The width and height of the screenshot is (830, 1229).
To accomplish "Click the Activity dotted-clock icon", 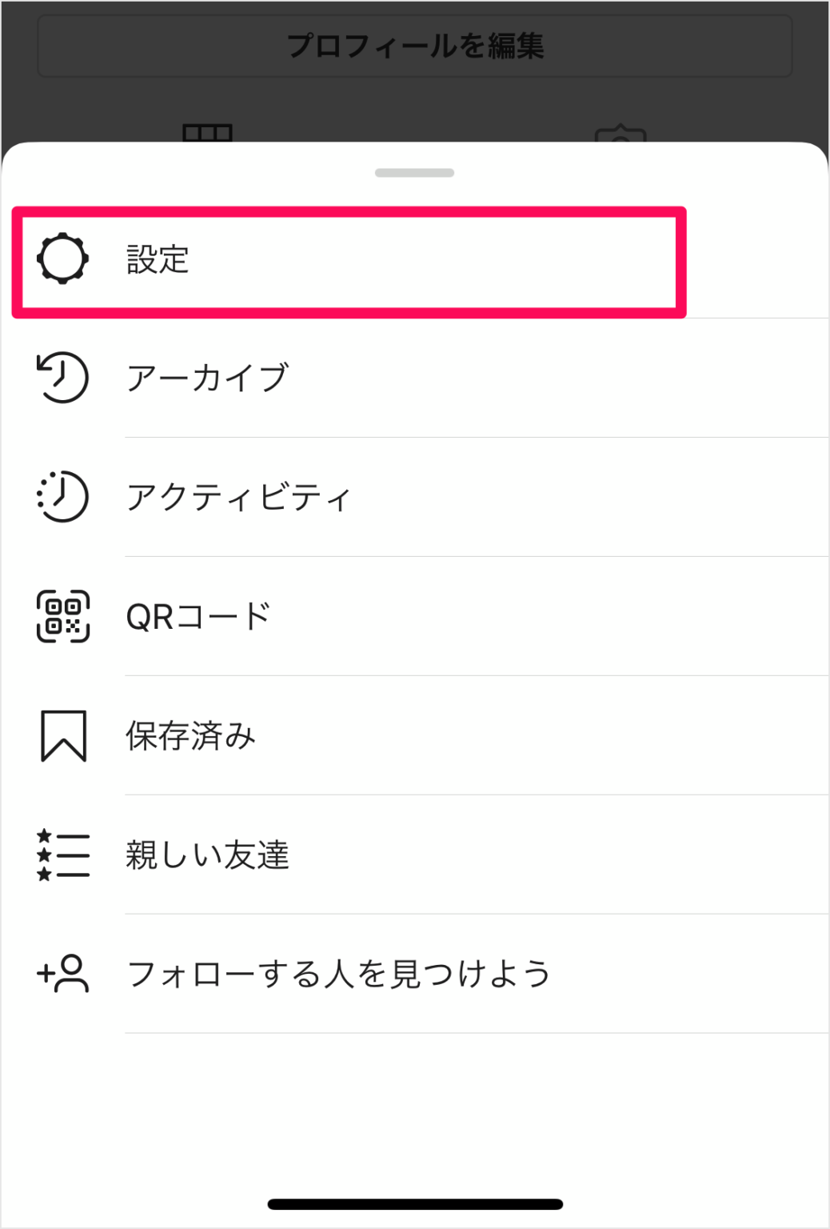I will click(x=62, y=497).
